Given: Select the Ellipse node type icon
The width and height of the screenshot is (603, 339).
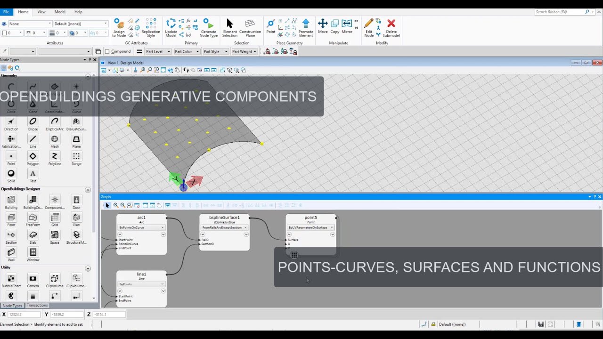Looking at the screenshot, I should (33, 121).
